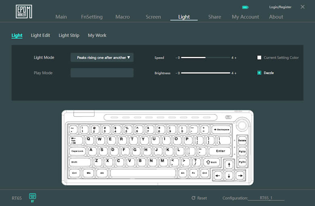This screenshot has height=206, width=315.
Task: Click the Enter key on keyboard image
Action: (x=220, y=151)
